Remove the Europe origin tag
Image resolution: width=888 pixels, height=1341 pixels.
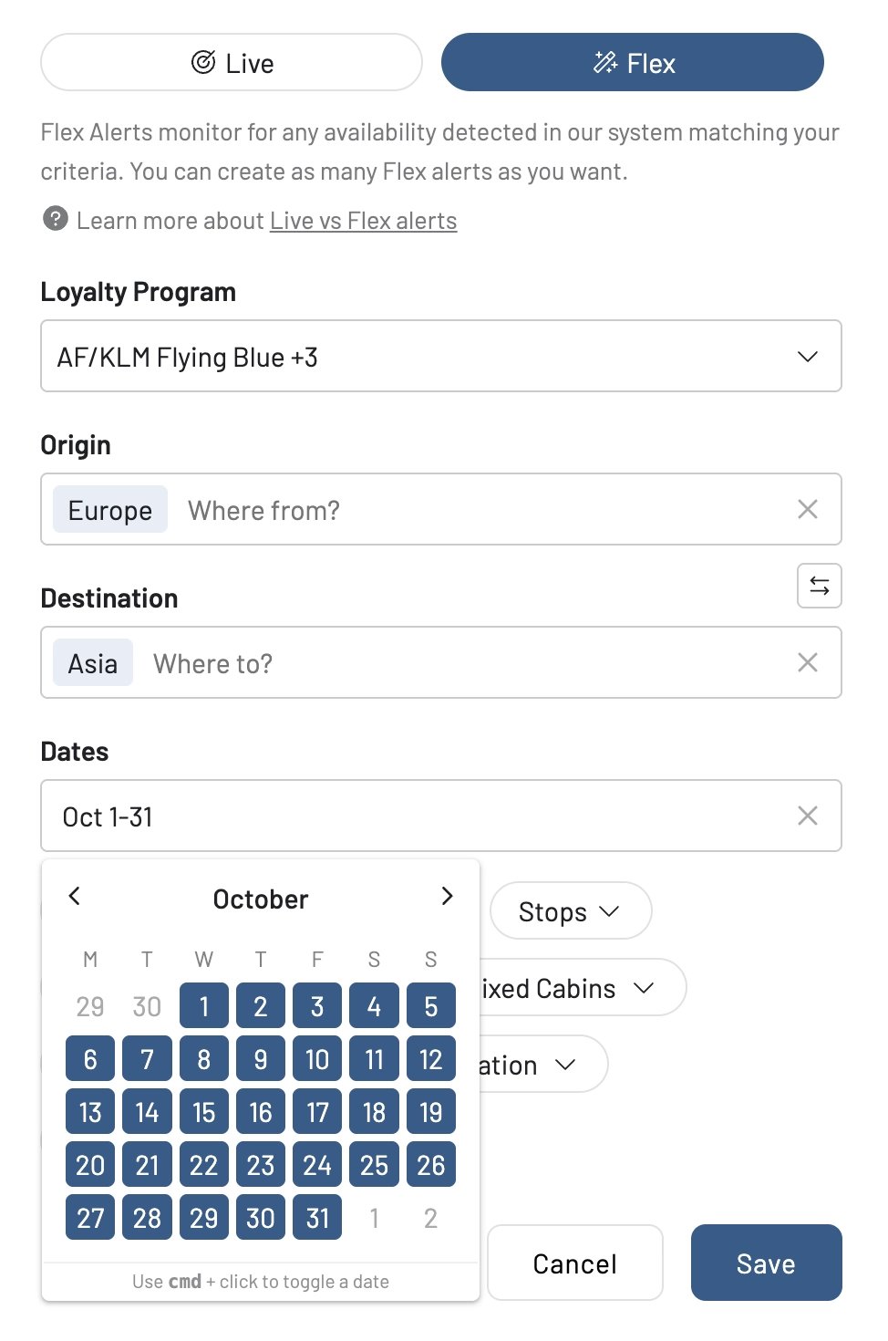(110, 510)
